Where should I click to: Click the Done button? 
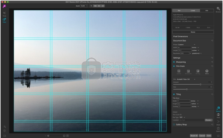click(209, 136)
